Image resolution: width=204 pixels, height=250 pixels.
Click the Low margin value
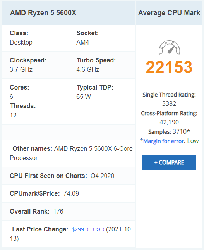click(x=193, y=141)
